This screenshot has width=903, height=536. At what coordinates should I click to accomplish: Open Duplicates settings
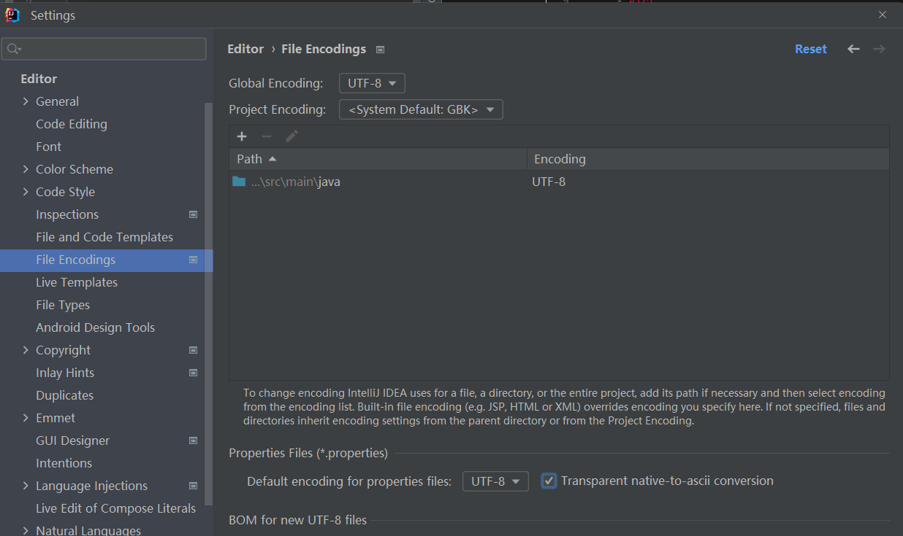[x=64, y=395]
